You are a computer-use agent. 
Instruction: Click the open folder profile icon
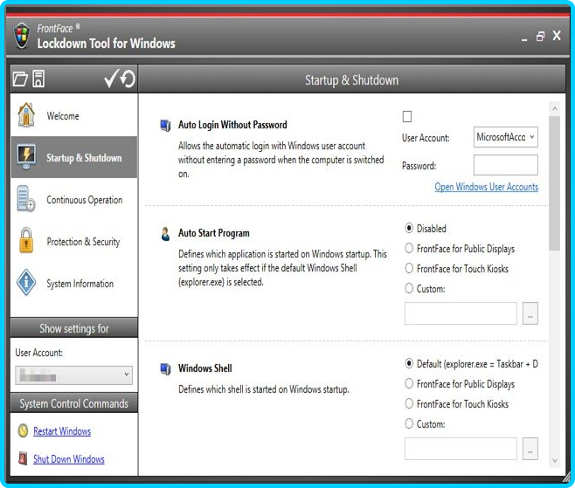pyautogui.click(x=20, y=79)
